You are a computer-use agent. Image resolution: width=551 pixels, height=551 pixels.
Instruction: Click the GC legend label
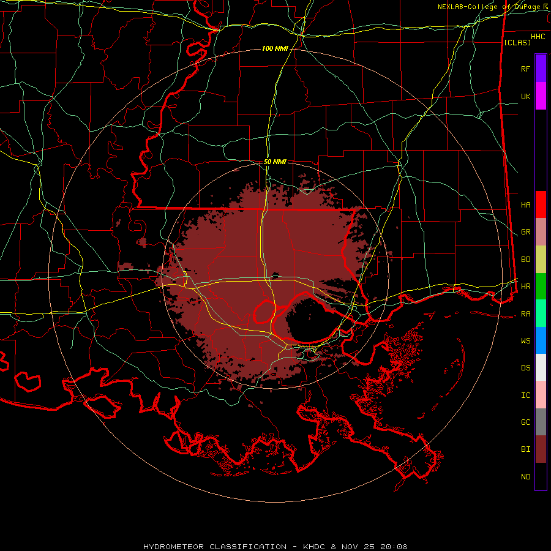click(526, 422)
